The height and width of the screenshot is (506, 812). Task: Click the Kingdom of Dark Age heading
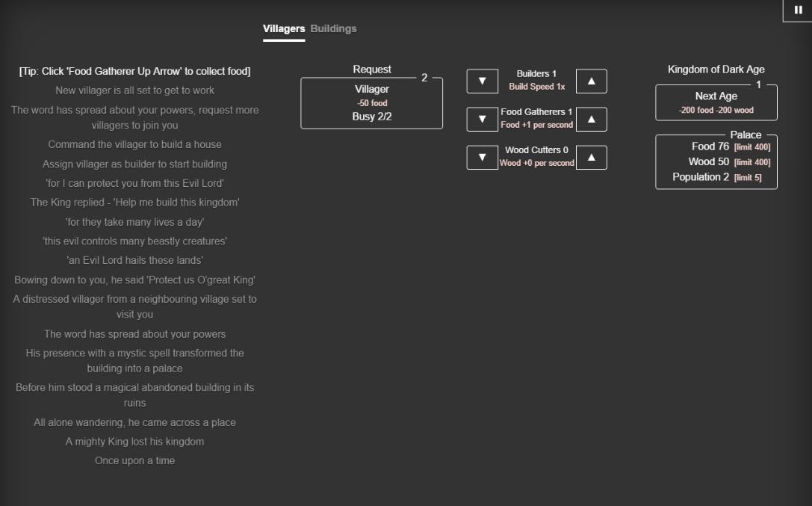[716, 70]
